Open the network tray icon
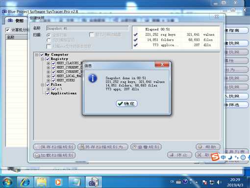The image size is (250, 188). (212, 182)
